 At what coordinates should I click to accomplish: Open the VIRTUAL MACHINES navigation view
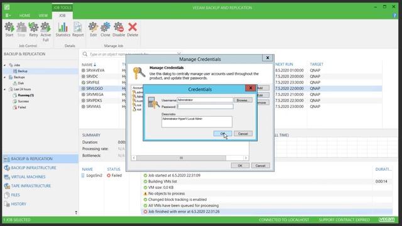click(x=40, y=177)
